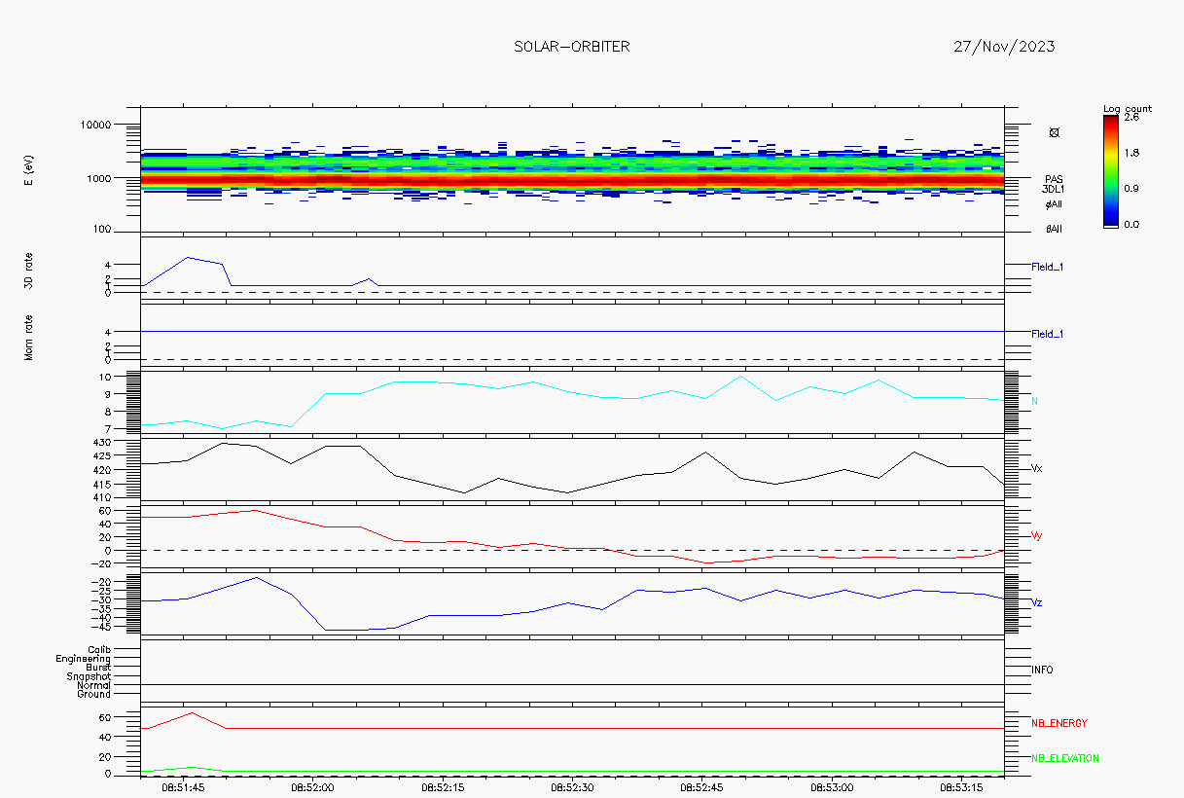
Task: Click the 0.0 colorbar value
Action: click(x=1132, y=225)
